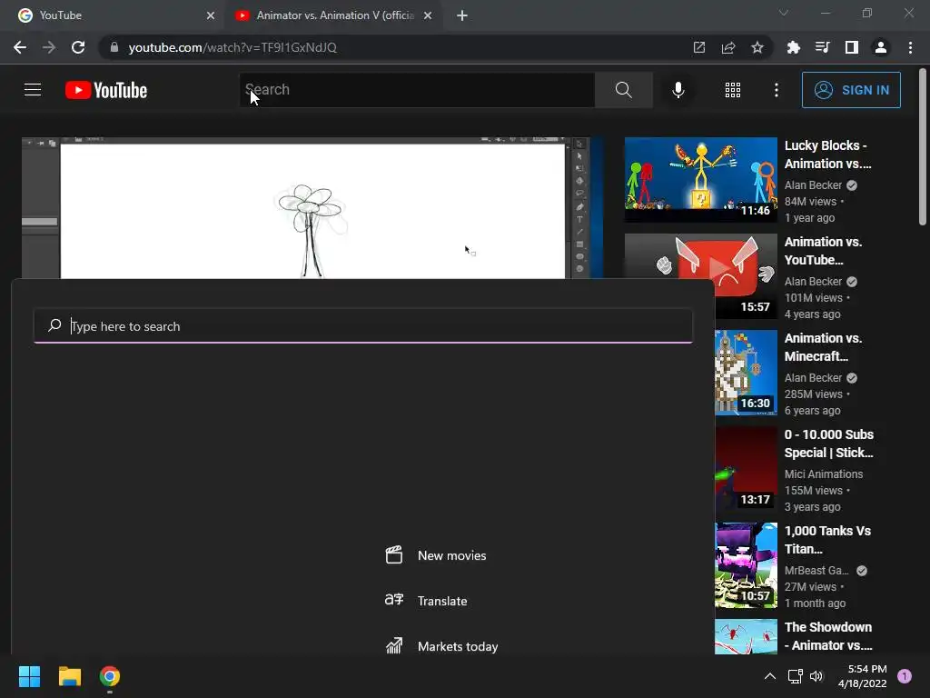Open 'The Showdown - Animator vs.' video title

pos(828,635)
